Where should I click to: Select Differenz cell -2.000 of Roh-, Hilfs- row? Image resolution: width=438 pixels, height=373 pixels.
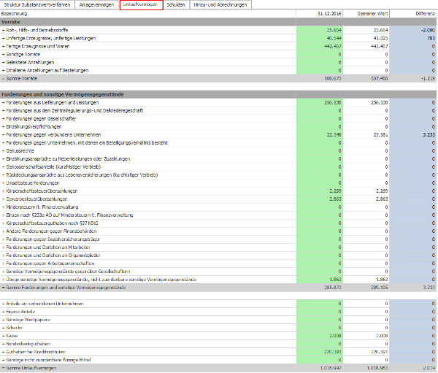point(414,30)
